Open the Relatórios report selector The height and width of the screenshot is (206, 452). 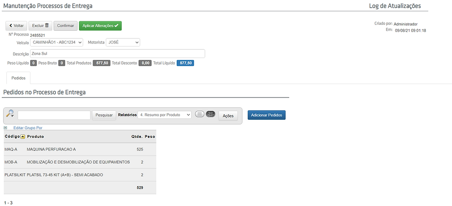pos(165,115)
